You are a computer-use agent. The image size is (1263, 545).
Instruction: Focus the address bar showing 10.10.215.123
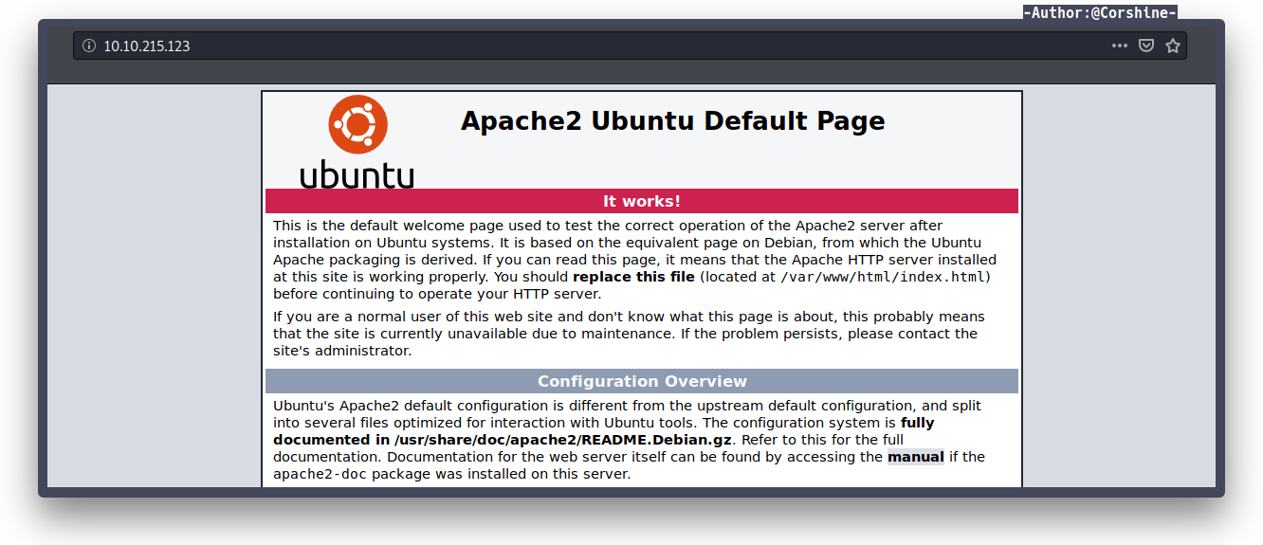[569, 45]
